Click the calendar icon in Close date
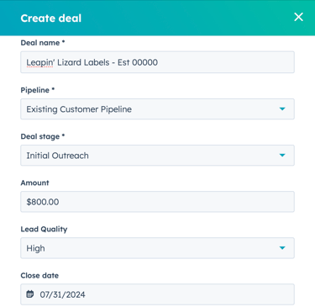This screenshot has height=307, width=315. [30, 294]
